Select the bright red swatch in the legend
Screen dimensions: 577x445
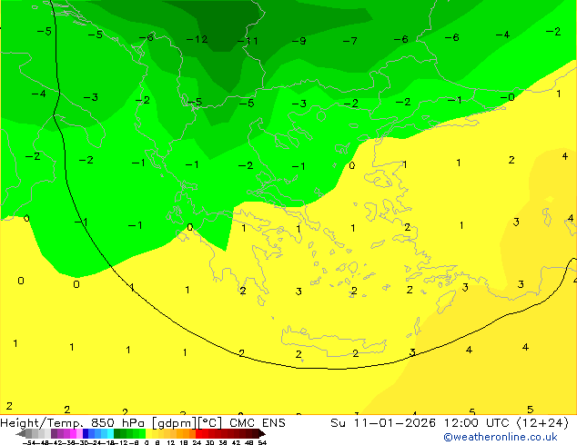click(x=198, y=433)
